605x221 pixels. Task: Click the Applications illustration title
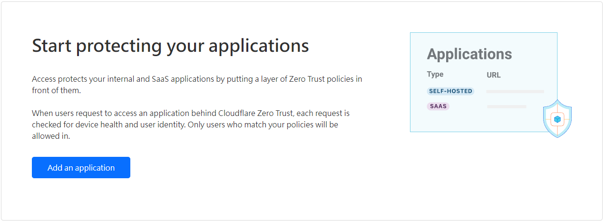469,54
